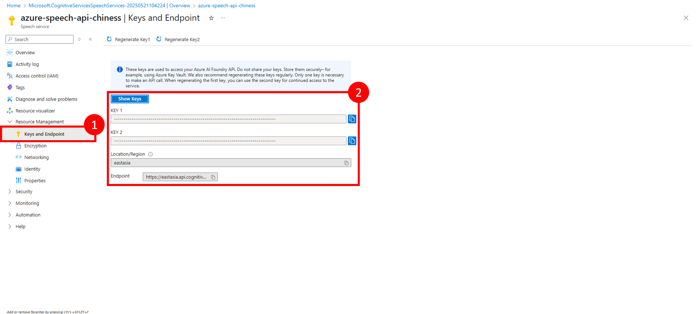Show the hidden keys

[130, 99]
